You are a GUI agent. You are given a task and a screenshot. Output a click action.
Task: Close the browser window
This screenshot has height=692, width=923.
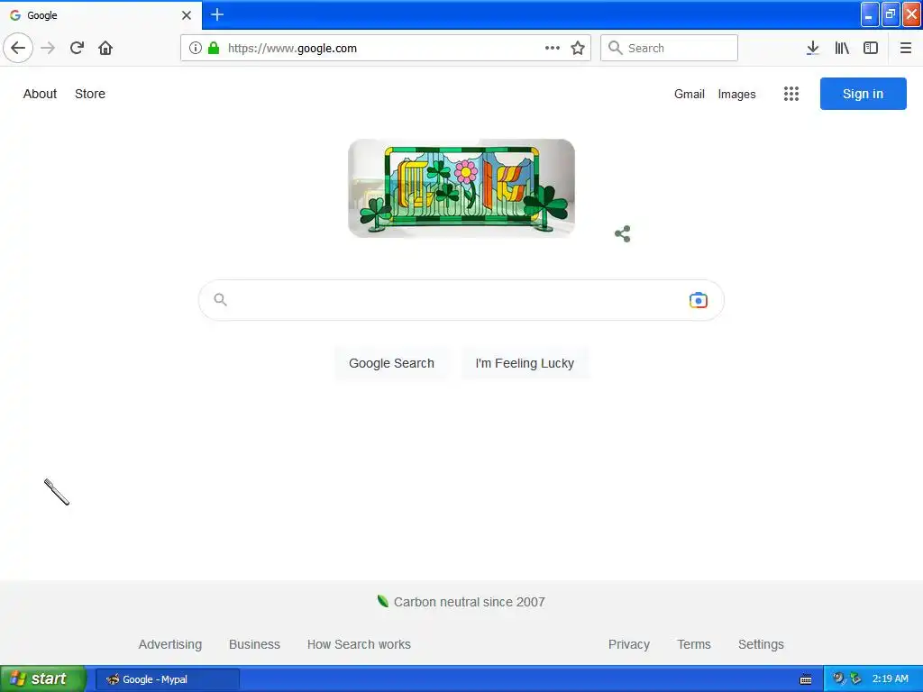[x=912, y=14]
